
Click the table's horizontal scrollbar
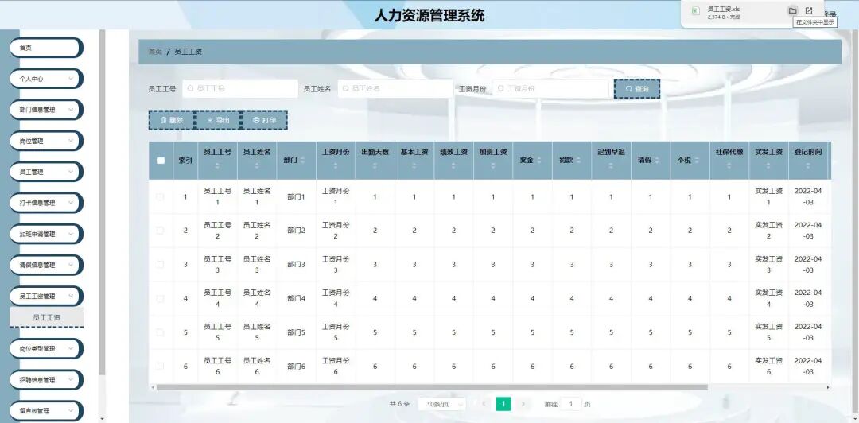coord(432,387)
